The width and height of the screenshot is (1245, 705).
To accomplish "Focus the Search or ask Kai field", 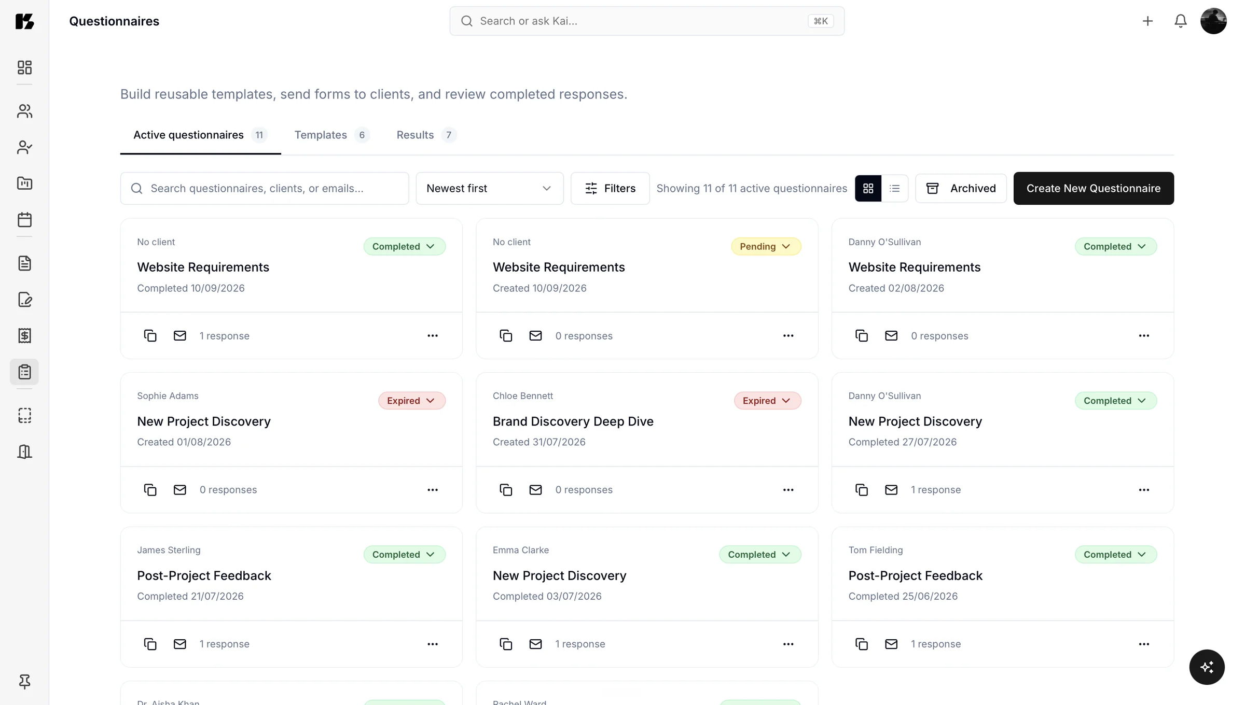I will click(647, 21).
